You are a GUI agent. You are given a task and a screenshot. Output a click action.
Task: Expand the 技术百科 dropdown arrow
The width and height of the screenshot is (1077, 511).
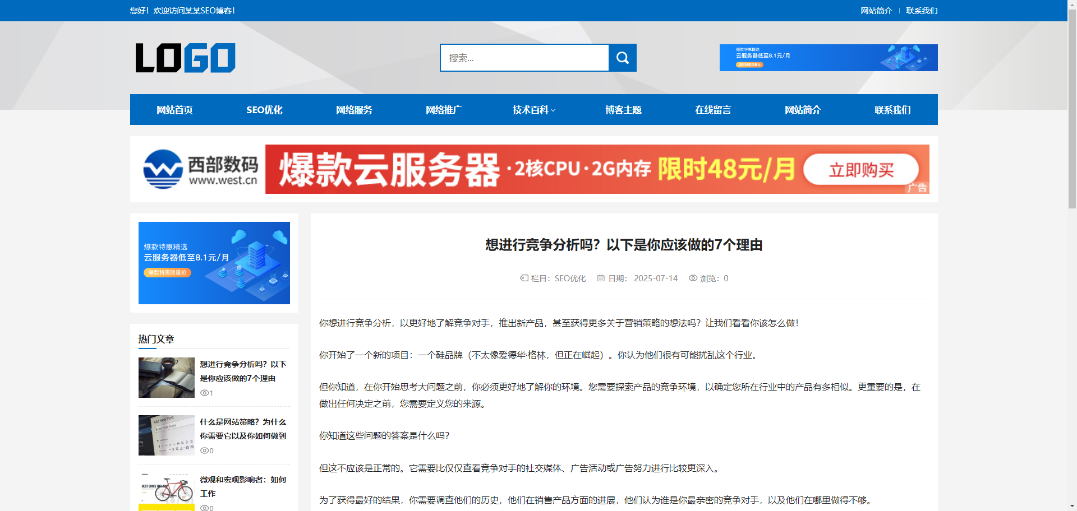554,110
